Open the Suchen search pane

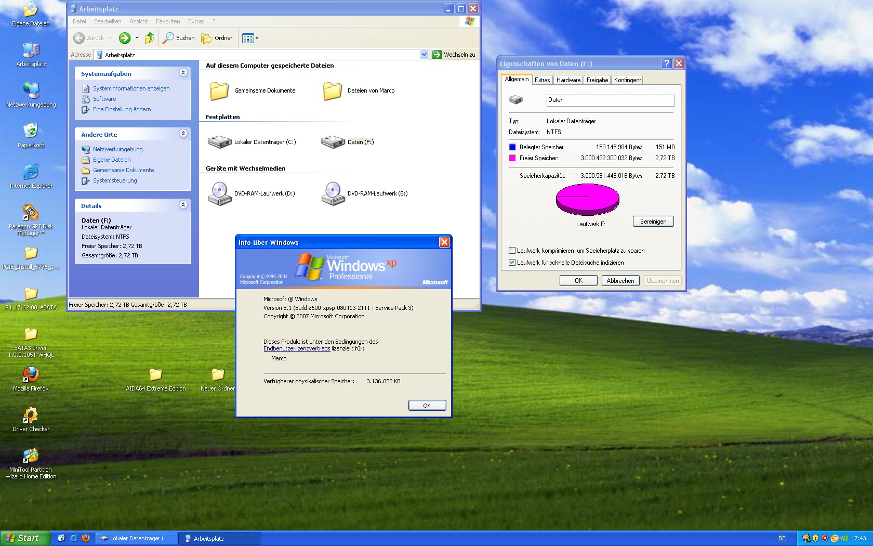[x=178, y=38]
